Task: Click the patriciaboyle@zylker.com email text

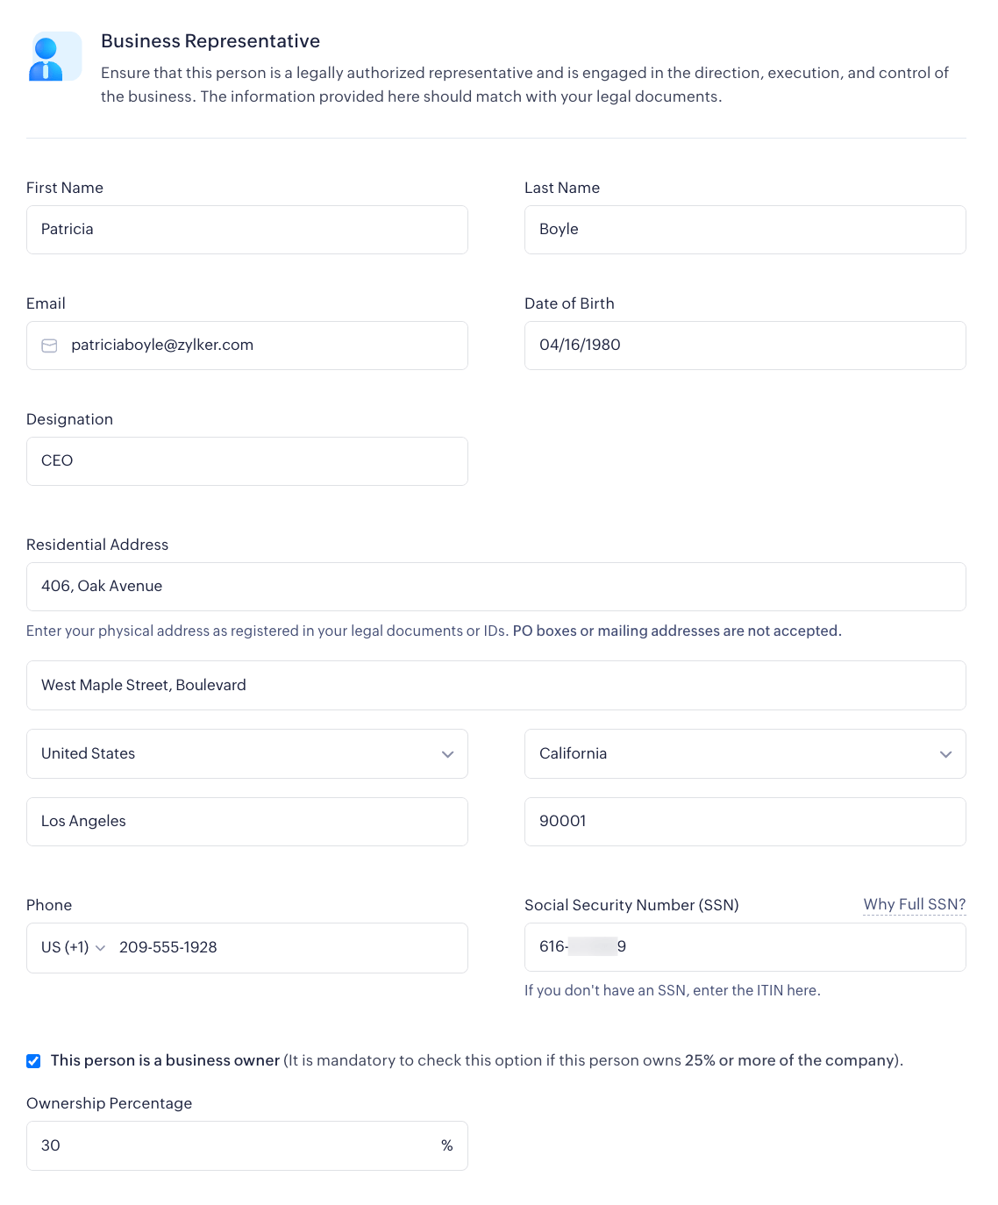Action: click(x=162, y=346)
